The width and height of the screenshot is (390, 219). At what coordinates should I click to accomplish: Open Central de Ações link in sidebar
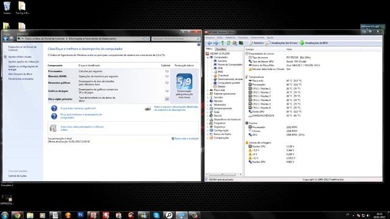[17, 176]
